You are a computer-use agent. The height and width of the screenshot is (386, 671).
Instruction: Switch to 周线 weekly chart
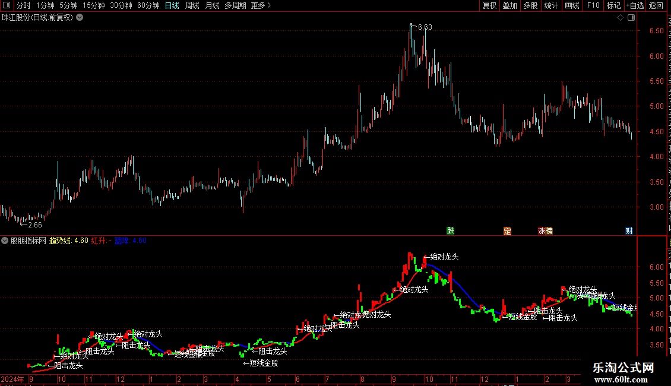tap(192, 5)
